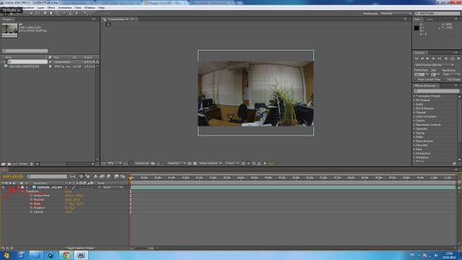Toggle the Live Update icon in timeline
Image resolution: width=462 pixels, height=260 pixels.
(x=81, y=176)
